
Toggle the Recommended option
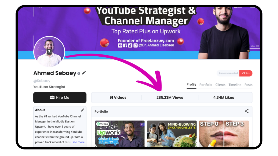pos(228,73)
